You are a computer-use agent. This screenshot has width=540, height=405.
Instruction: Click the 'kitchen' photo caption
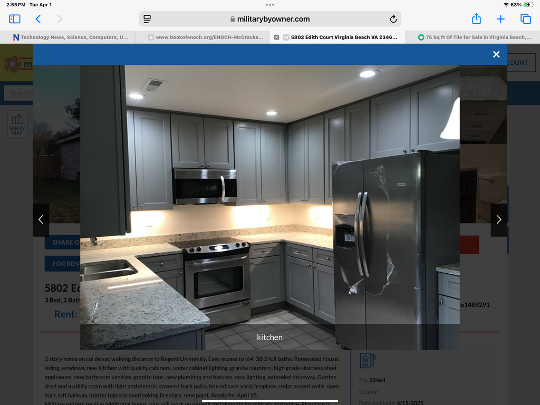pos(269,337)
